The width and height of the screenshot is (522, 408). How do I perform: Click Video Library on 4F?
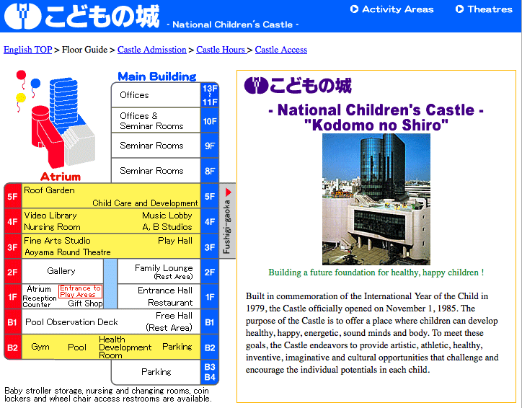point(50,216)
